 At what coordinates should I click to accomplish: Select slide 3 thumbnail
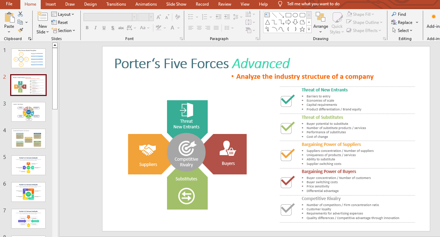tap(28, 112)
